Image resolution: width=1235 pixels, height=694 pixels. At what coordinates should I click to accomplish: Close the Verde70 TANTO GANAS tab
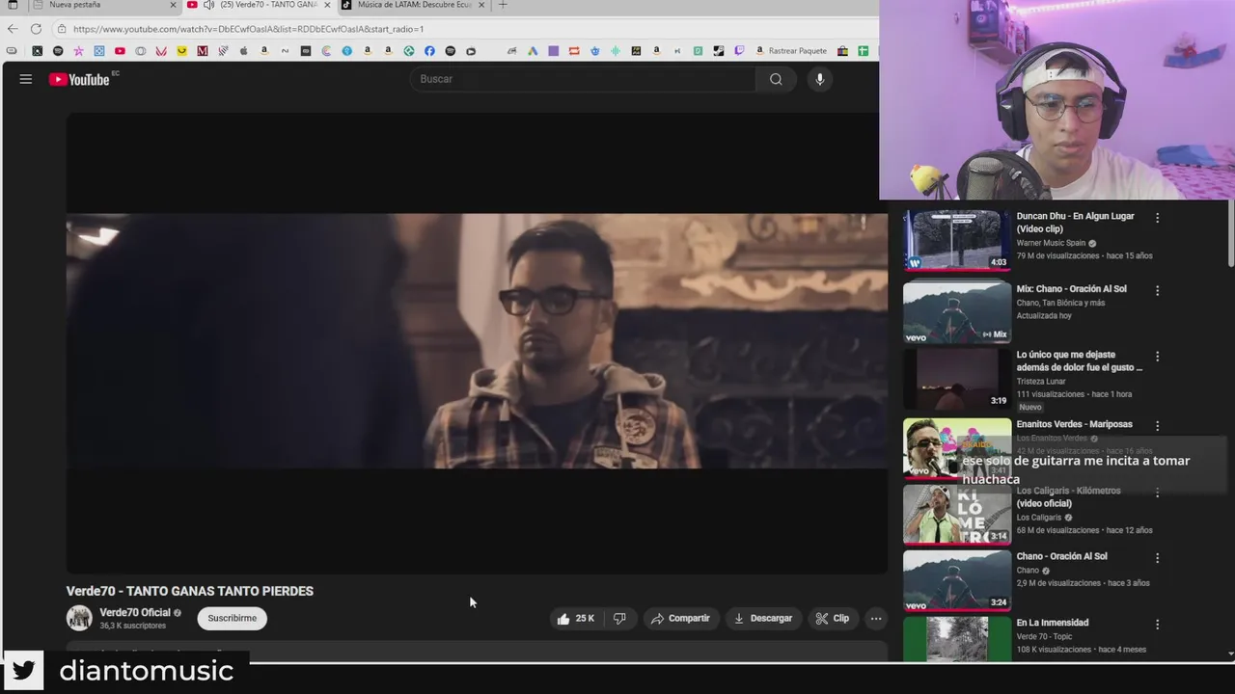pyautogui.click(x=328, y=5)
